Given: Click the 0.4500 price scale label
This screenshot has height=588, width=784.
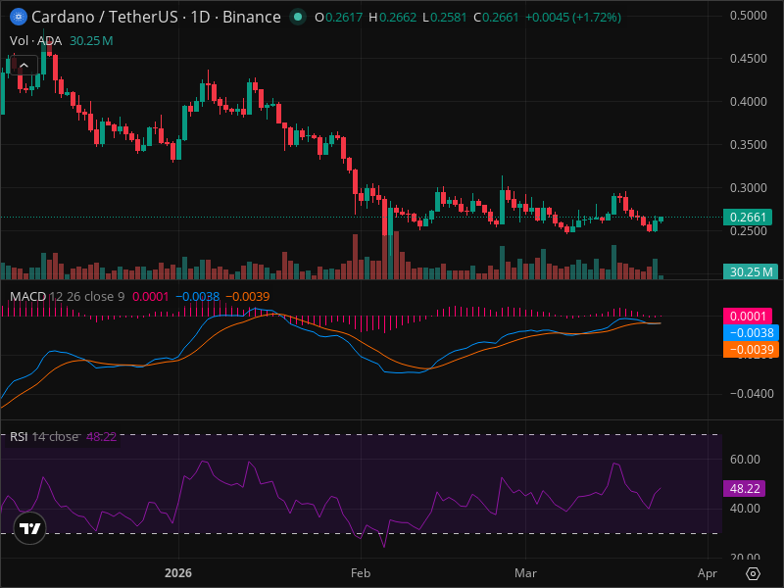Looking at the screenshot, I should pyautogui.click(x=748, y=59).
